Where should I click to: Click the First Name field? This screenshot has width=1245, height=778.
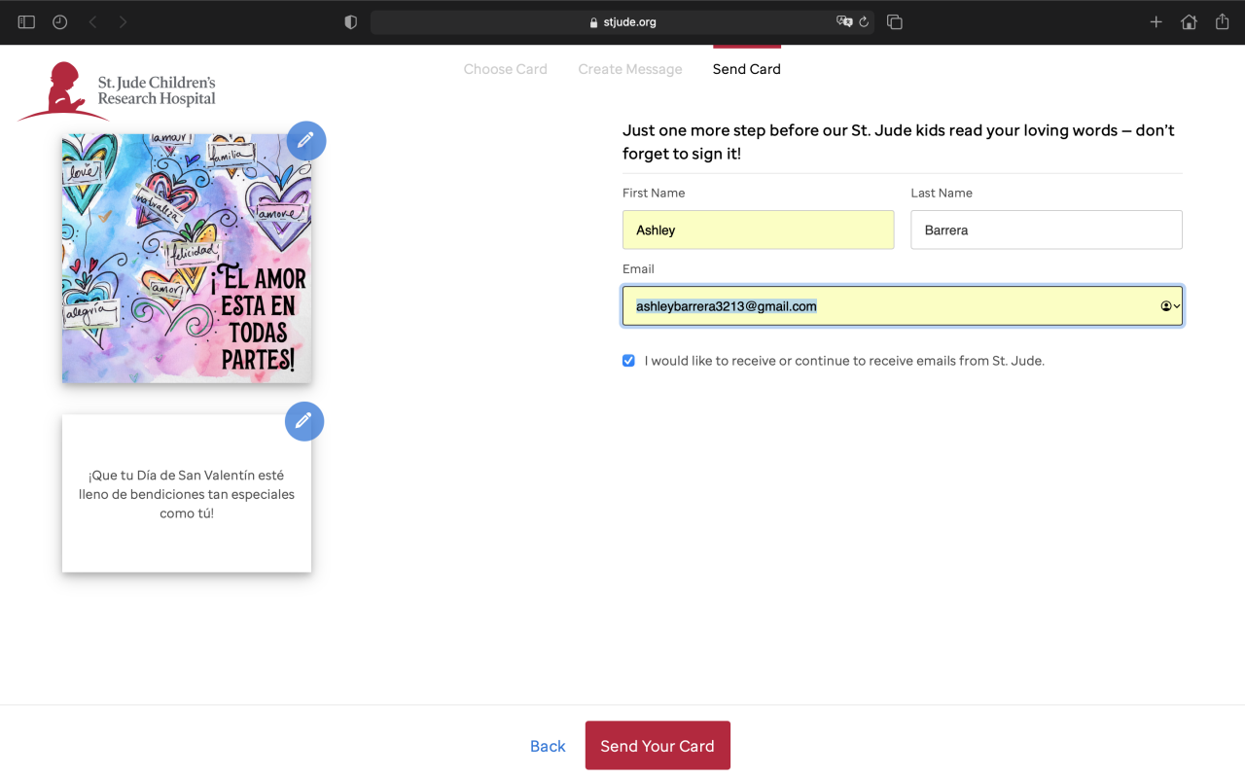(758, 230)
